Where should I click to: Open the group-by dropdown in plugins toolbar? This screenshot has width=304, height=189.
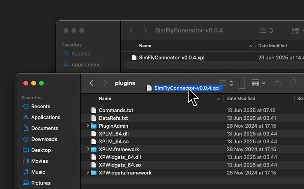coord(258,83)
